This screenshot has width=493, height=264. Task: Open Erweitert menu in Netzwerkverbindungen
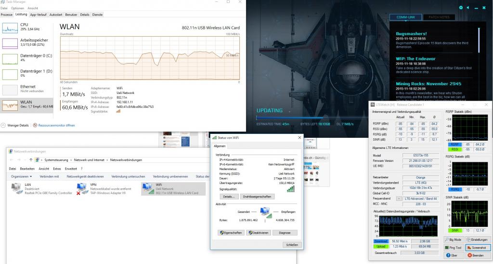pyautogui.click(x=71, y=169)
